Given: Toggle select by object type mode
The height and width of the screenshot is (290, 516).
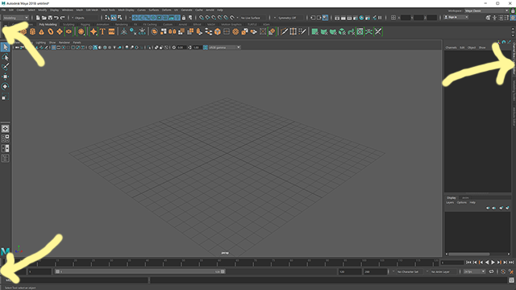Looking at the screenshot, I should [114, 18].
